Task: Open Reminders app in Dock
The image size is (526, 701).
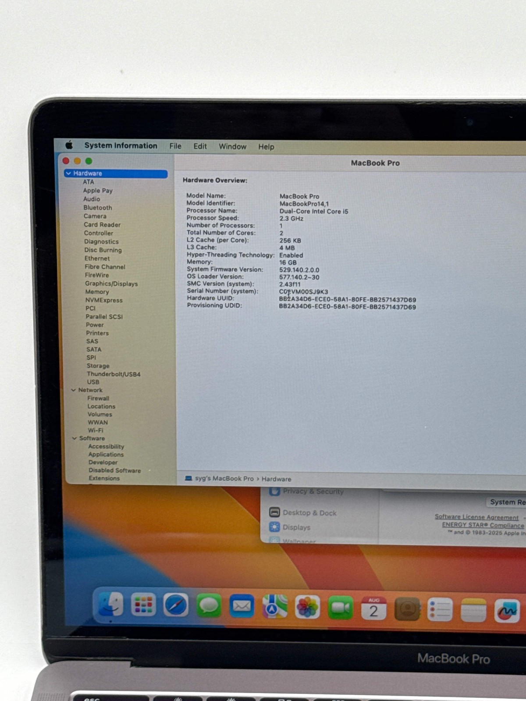Action: 440,610
